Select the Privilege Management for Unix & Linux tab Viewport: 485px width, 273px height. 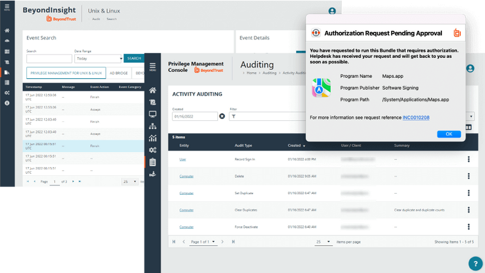tap(66, 73)
